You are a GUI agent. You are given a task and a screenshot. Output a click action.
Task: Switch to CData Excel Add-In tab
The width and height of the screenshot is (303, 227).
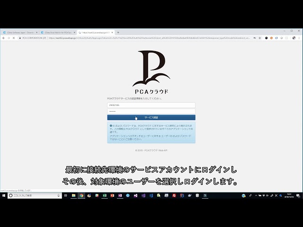(58, 33)
